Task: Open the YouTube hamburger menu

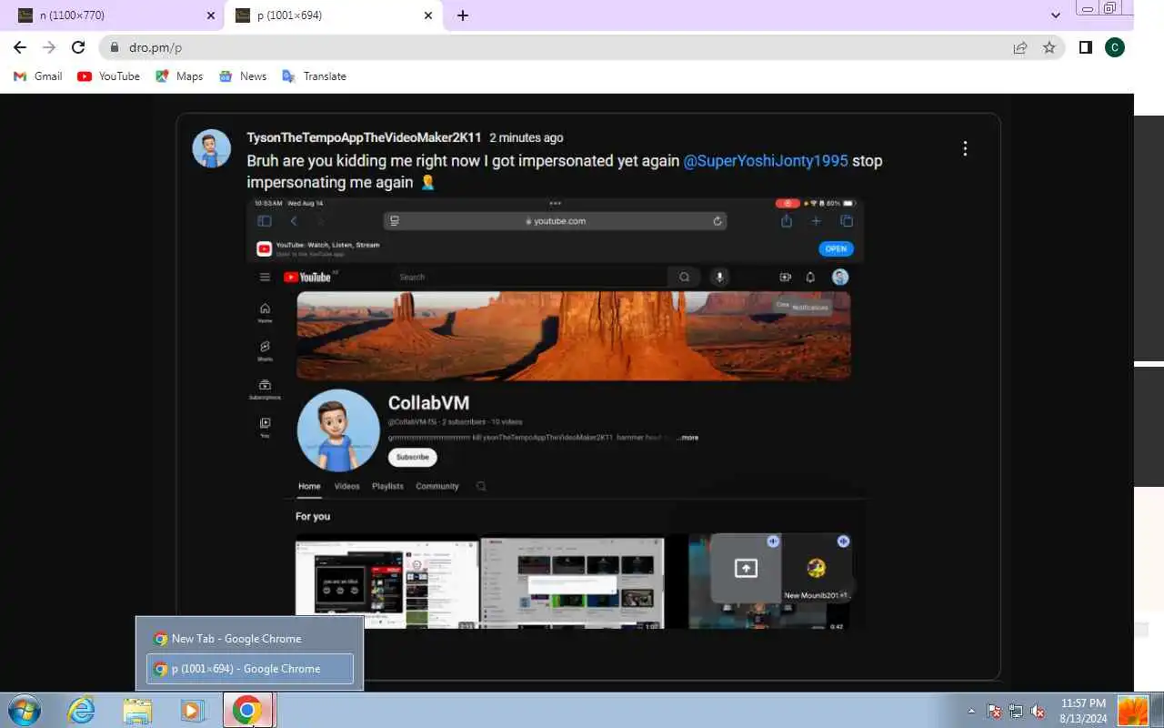Action: tap(265, 278)
